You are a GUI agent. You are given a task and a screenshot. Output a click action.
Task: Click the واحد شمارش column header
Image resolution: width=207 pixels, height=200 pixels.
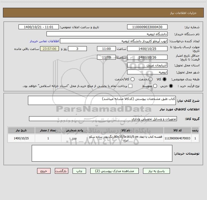[74, 130]
